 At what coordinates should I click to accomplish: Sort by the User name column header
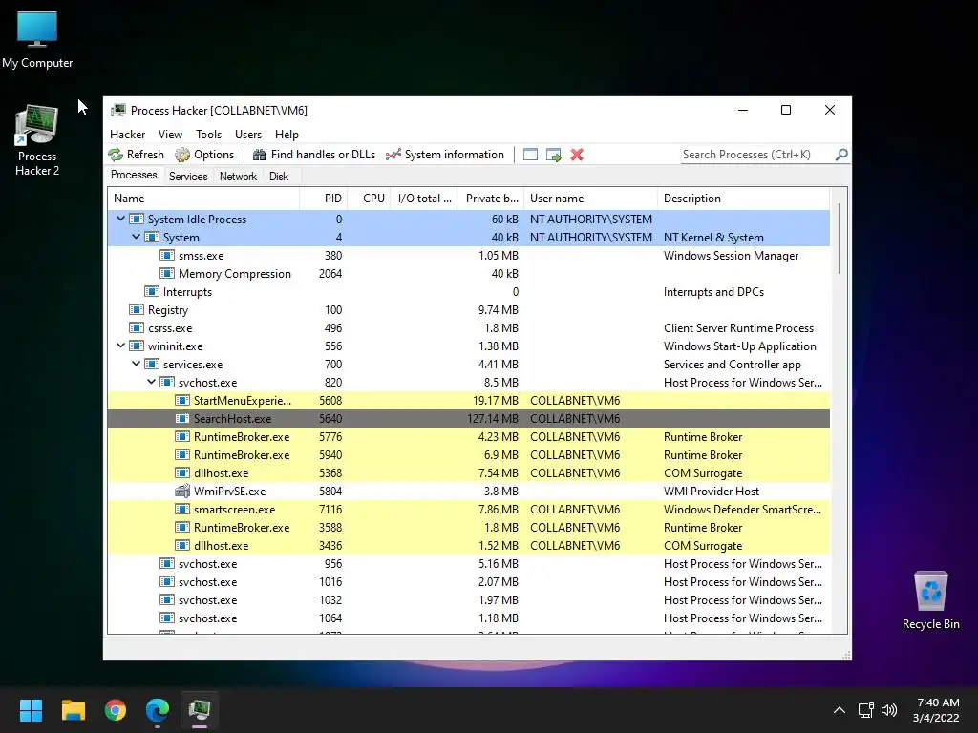coord(590,199)
